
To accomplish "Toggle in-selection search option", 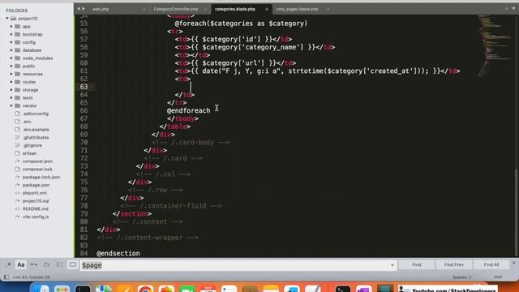I will point(59,265).
